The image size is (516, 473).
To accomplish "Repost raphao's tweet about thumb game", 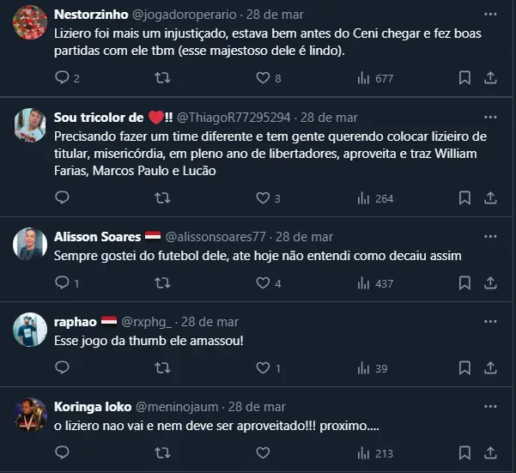I will 162,368.
